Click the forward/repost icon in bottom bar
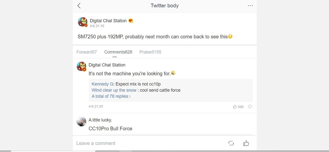Screen dimensions: 329x152 (231, 143)
